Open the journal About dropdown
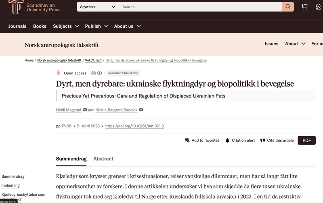323x203 pixels. [295, 44]
